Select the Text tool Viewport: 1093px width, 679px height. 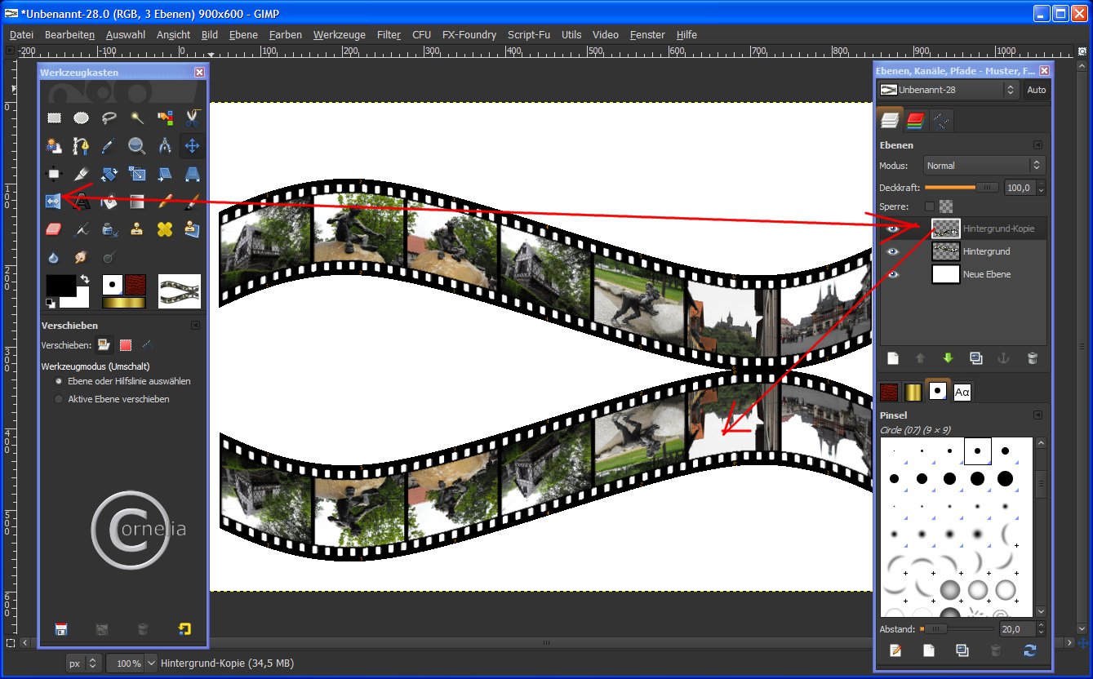pyautogui.click(x=82, y=201)
